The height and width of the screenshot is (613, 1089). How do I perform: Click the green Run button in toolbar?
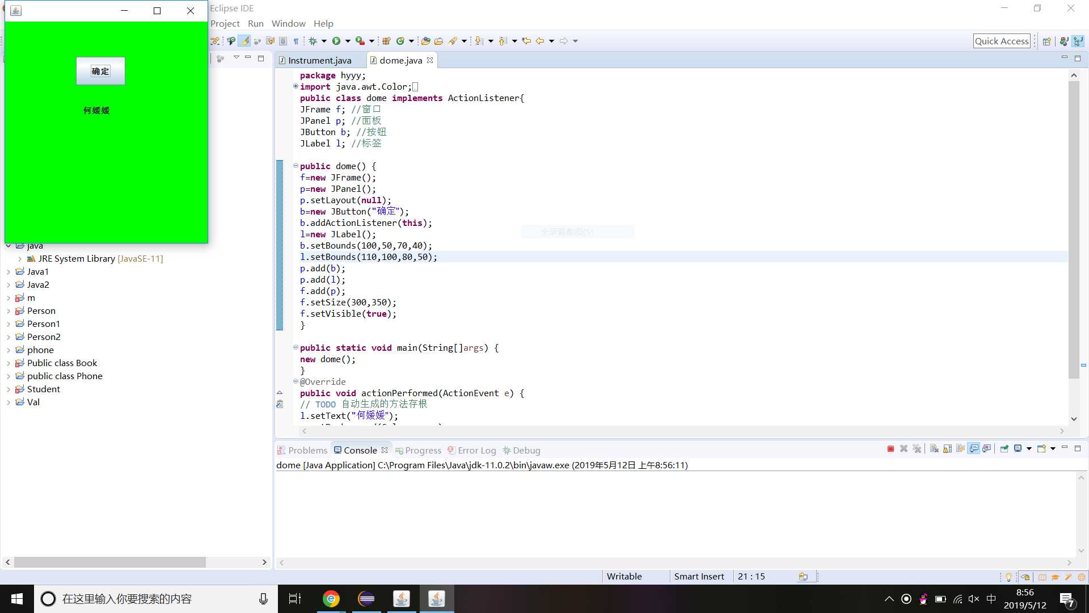(x=336, y=41)
